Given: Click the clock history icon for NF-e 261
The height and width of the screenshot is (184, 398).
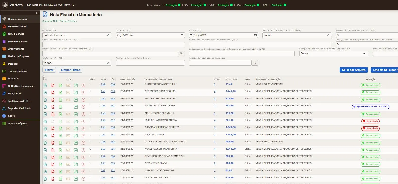Looking at the screenshot, I should coord(84,107).
